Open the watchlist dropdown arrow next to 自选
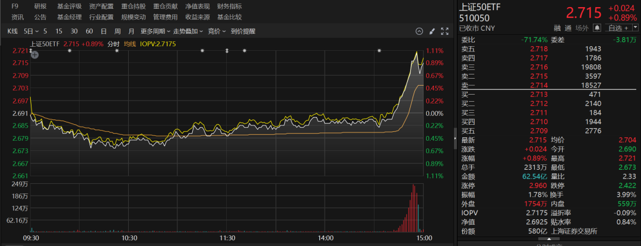This screenshot has height=246, width=641. 635,28
